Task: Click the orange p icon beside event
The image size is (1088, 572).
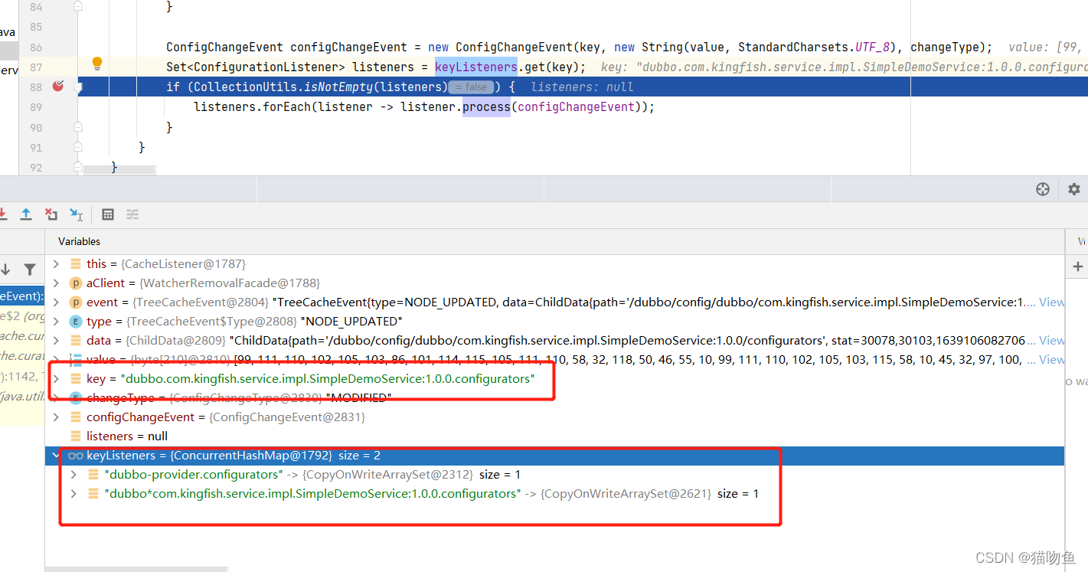Action: [75, 302]
